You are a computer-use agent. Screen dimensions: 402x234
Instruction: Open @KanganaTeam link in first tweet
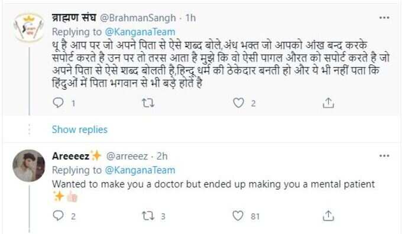pyautogui.click(x=140, y=32)
